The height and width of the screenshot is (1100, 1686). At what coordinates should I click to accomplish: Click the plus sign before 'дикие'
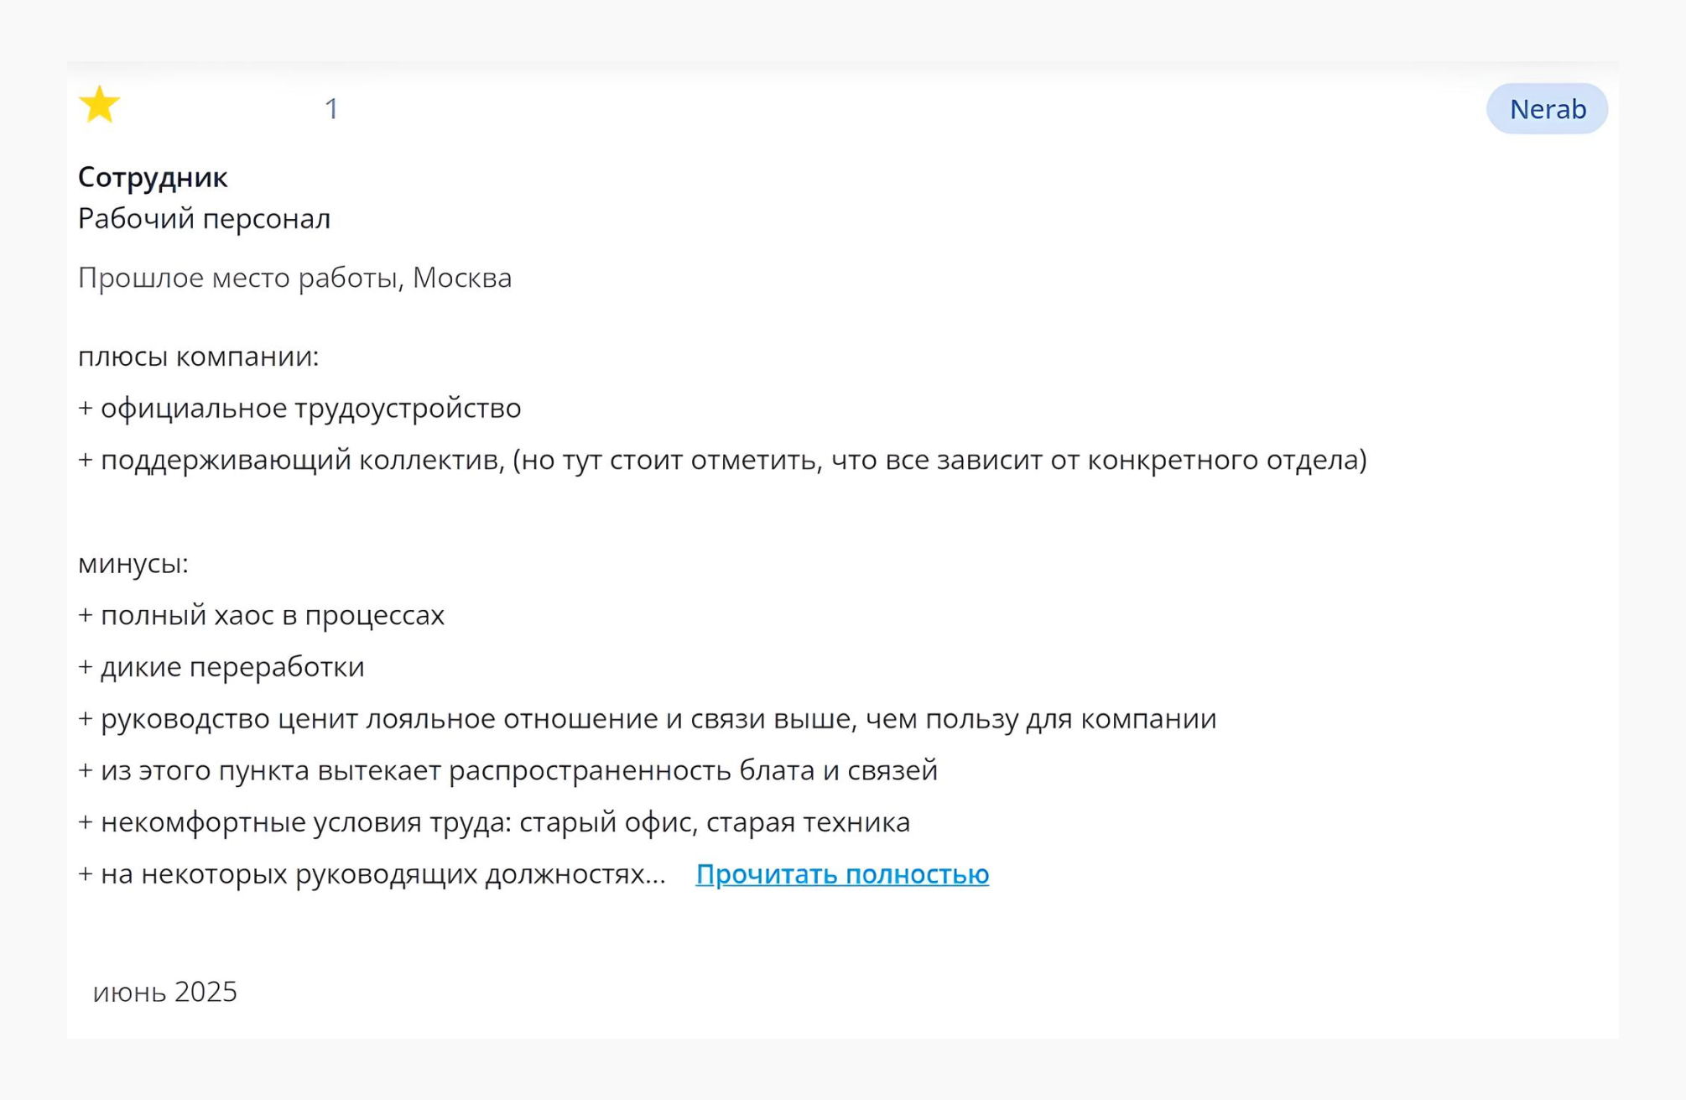[85, 667]
